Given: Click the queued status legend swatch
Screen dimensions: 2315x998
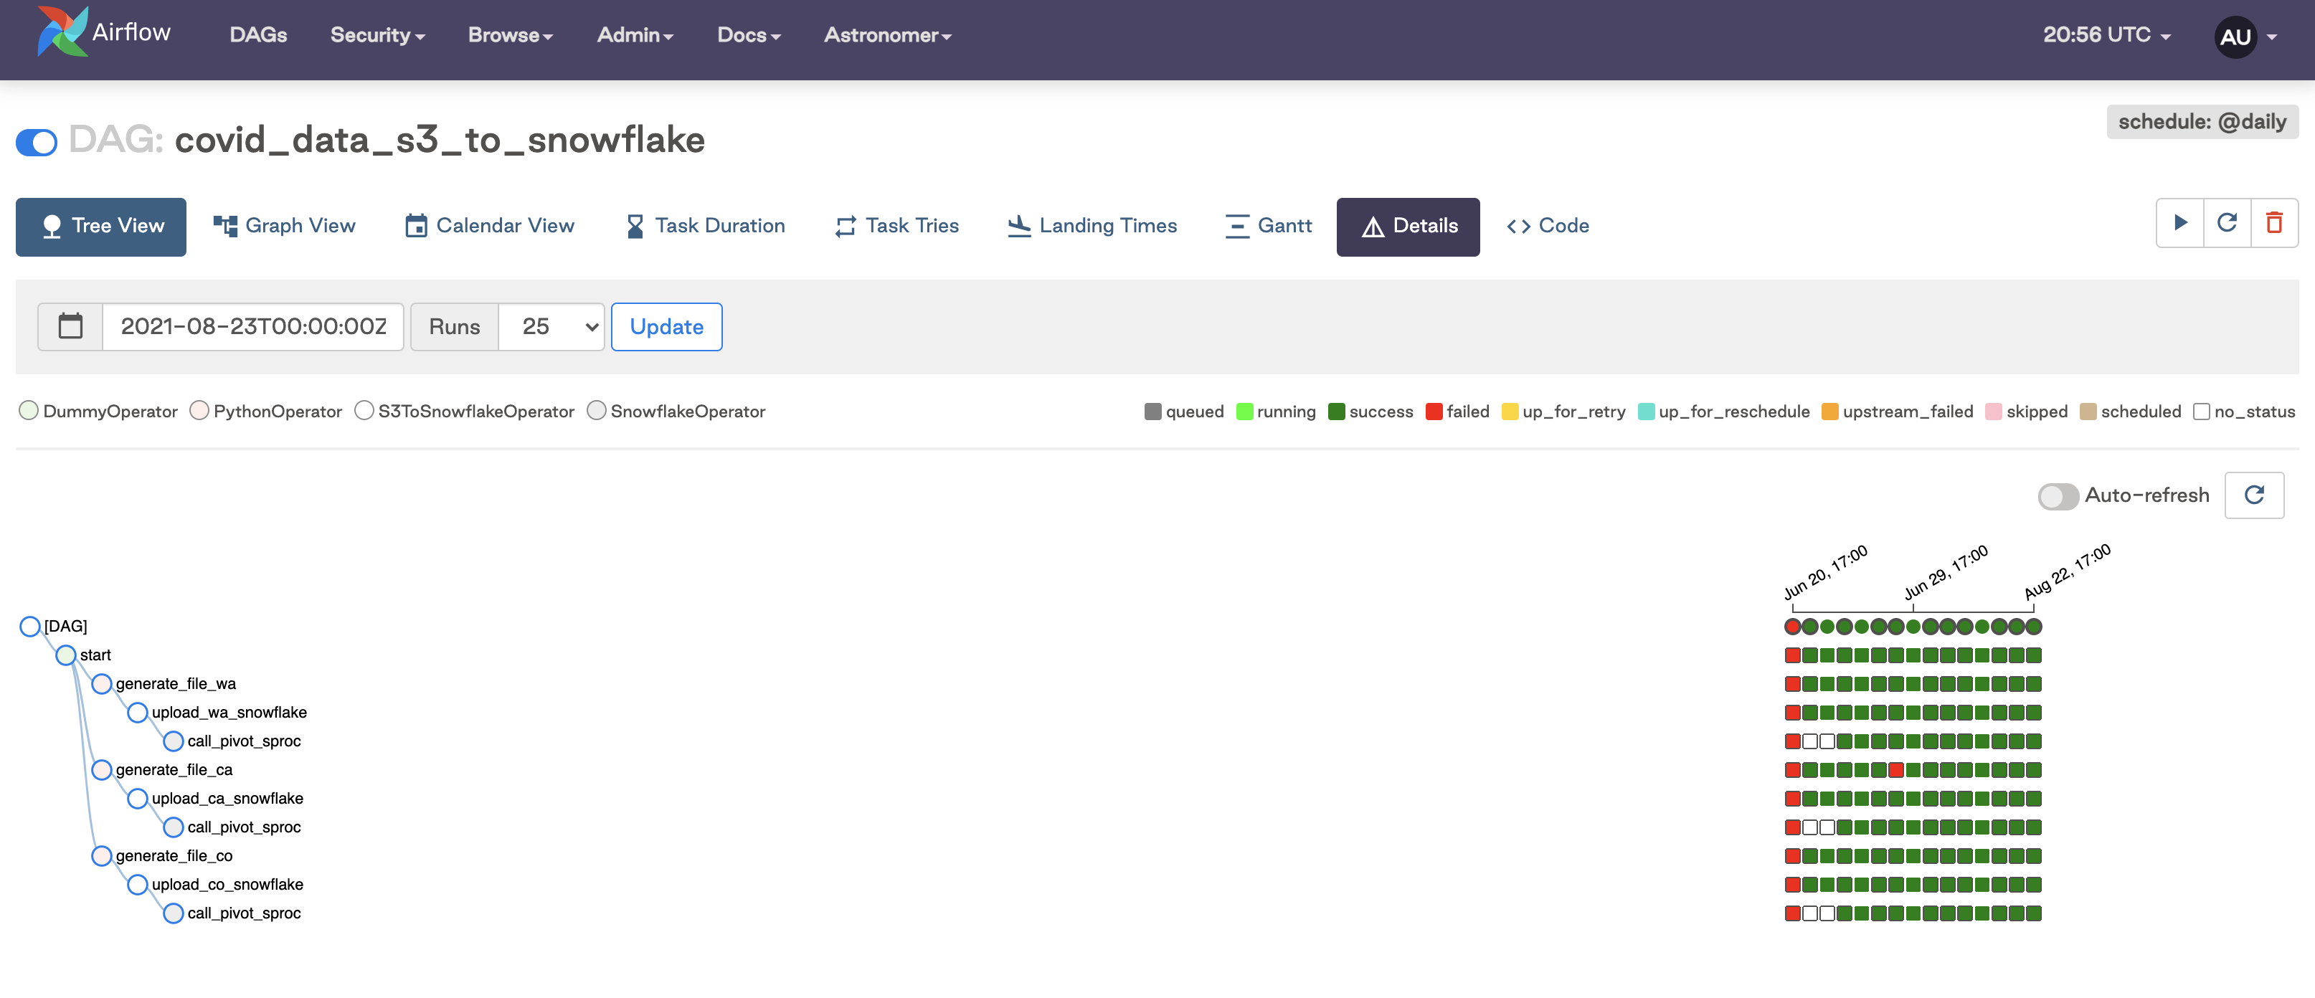Looking at the screenshot, I should (x=1153, y=412).
